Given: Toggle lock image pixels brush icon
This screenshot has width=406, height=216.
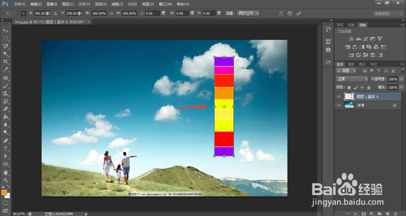Looking at the screenshot, I should point(356,87).
